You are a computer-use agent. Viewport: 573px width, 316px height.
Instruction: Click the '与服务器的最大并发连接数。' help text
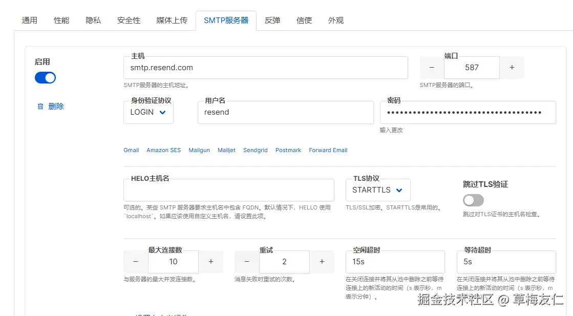(160, 279)
